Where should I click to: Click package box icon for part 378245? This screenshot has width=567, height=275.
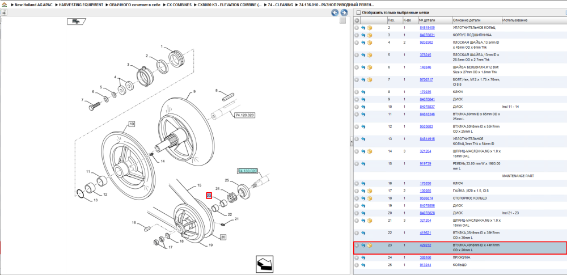tap(370, 55)
